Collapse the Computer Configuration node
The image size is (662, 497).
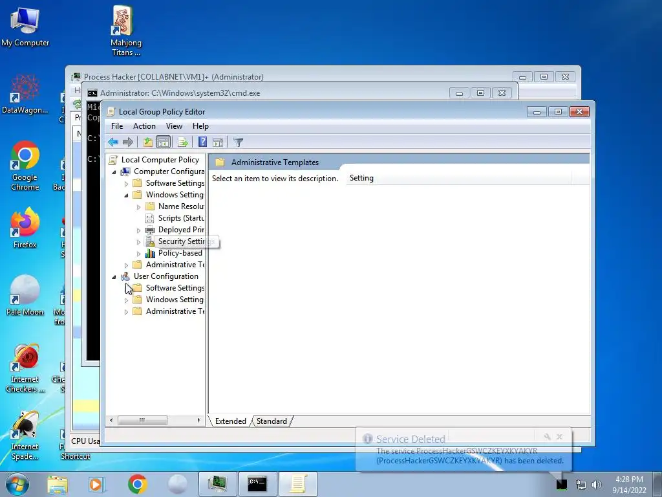coord(114,172)
